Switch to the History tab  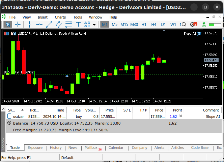pos(56,148)
